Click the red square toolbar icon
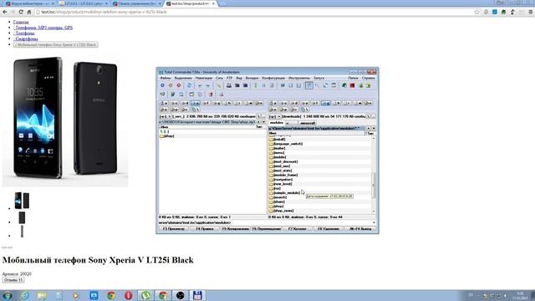 tap(352, 85)
